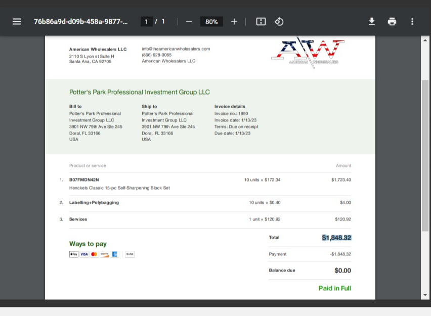Click the Paid in Full label
431x316 pixels.
pyautogui.click(x=335, y=288)
